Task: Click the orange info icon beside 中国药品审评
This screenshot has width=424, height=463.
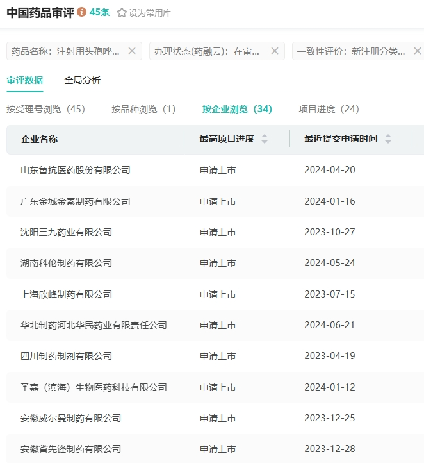Action: (x=82, y=12)
